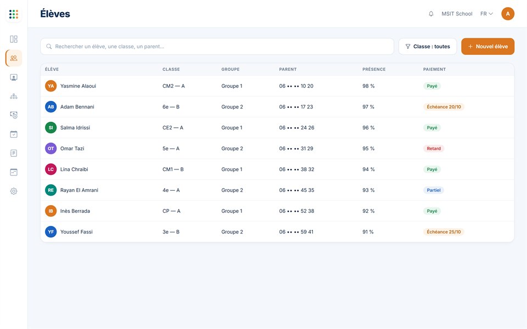
Task: Click the name 'Salma Idrissi'
Action: click(x=75, y=128)
